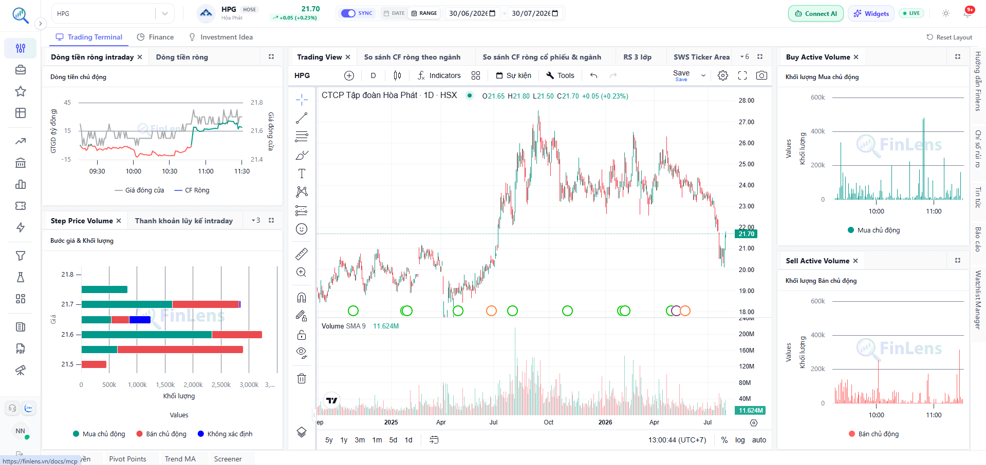Set chart range to 3m
This screenshot has height=465, width=986.
coord(360,440)
